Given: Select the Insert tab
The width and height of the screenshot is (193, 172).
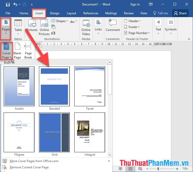Looking at the screenshot, I should click(39, 13).
